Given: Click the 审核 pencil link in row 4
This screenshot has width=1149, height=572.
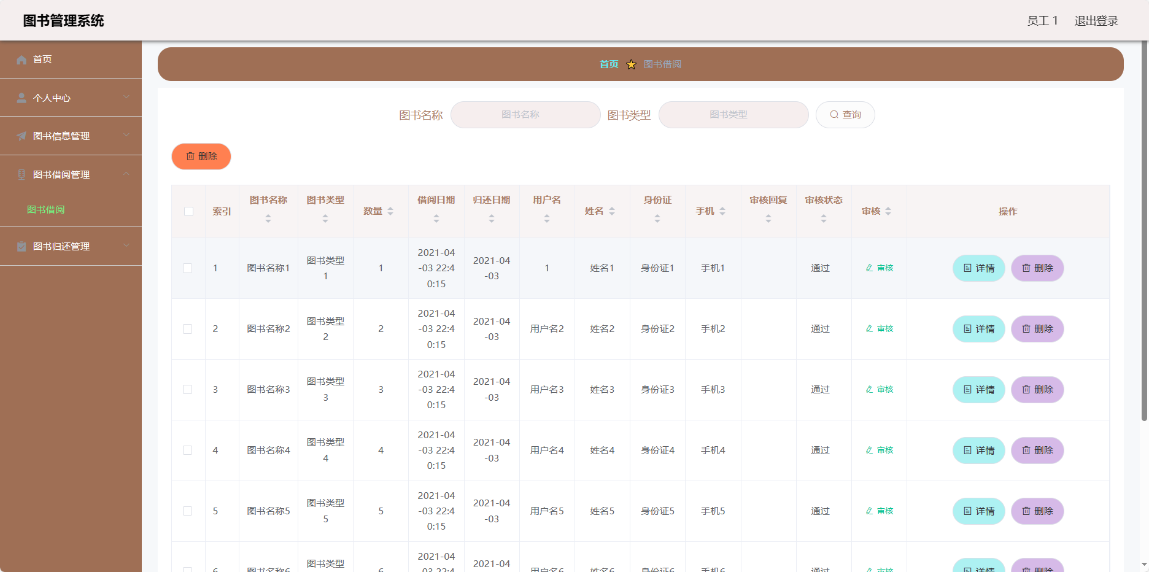Looking at the screenshot, I should pos(880,450).
